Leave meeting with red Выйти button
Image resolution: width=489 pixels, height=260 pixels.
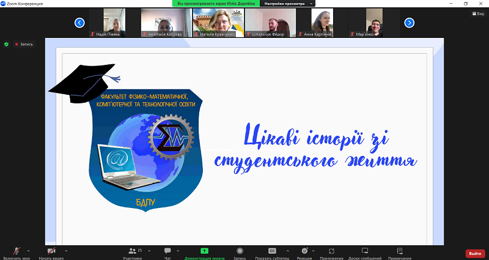point(475,253)
